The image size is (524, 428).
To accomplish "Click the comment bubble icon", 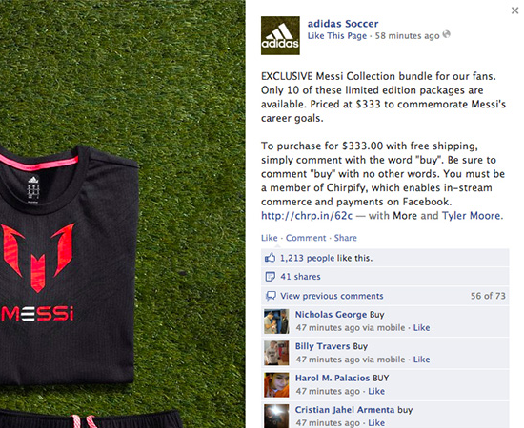I will pyautogui.click(x=271, y=296).
